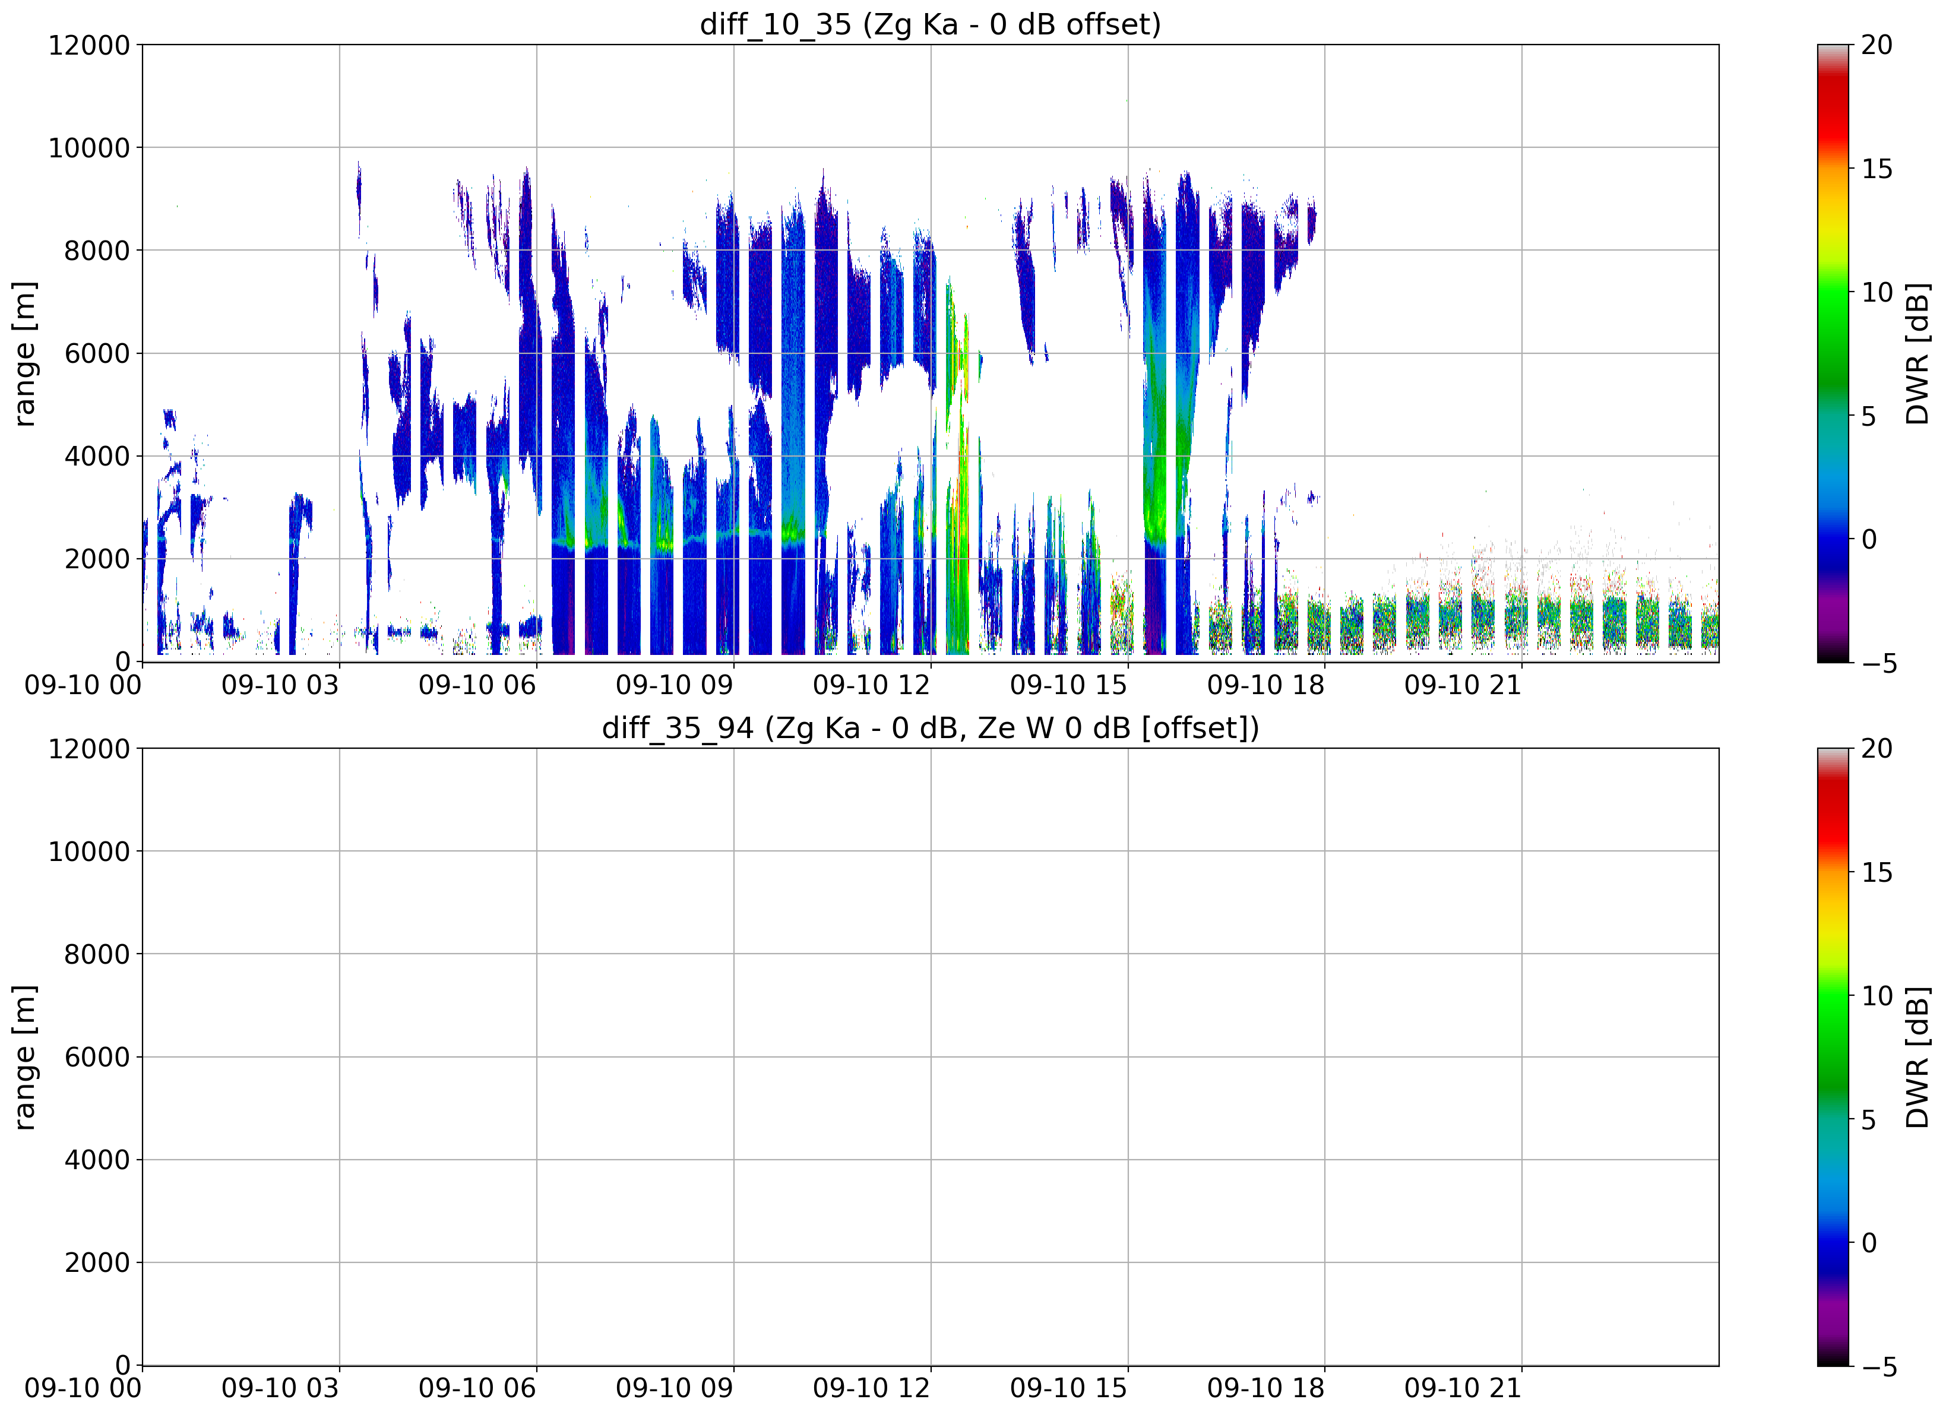1946x1415 pixels.
Task: Click the "09-10 15" time tick under upper plot
Action: [1069, 685]
